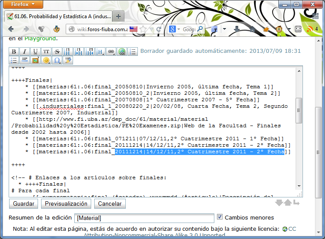Click the US flag icon in address bar
Viewport: 325px width, 239px height.
(x=134, y=29)
